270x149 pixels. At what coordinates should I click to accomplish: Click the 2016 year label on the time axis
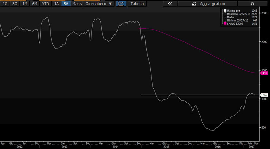coord(218,147)
